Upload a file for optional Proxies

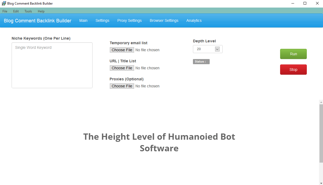[122, 86]
